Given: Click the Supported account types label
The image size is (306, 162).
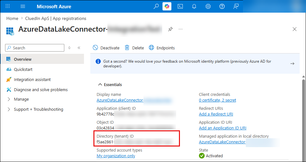Looking at the screenshot, I should (x=119, y=150).
